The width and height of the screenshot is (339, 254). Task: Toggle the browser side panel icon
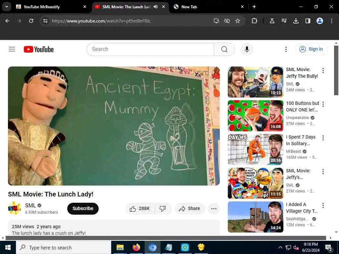pos(308,21)
